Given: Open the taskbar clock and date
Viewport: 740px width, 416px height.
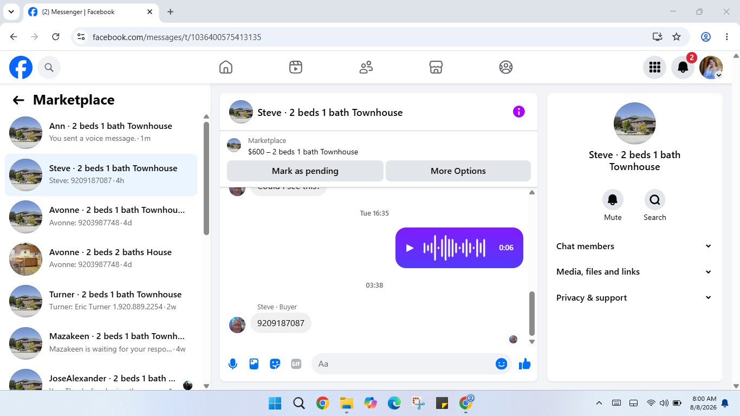Looking at the screenshot, I should pos(703,403).
